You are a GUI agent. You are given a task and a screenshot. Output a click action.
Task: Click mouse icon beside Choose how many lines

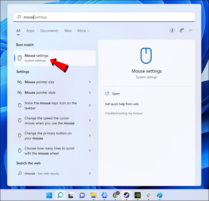pyautogui.click(x=20, y=151)
